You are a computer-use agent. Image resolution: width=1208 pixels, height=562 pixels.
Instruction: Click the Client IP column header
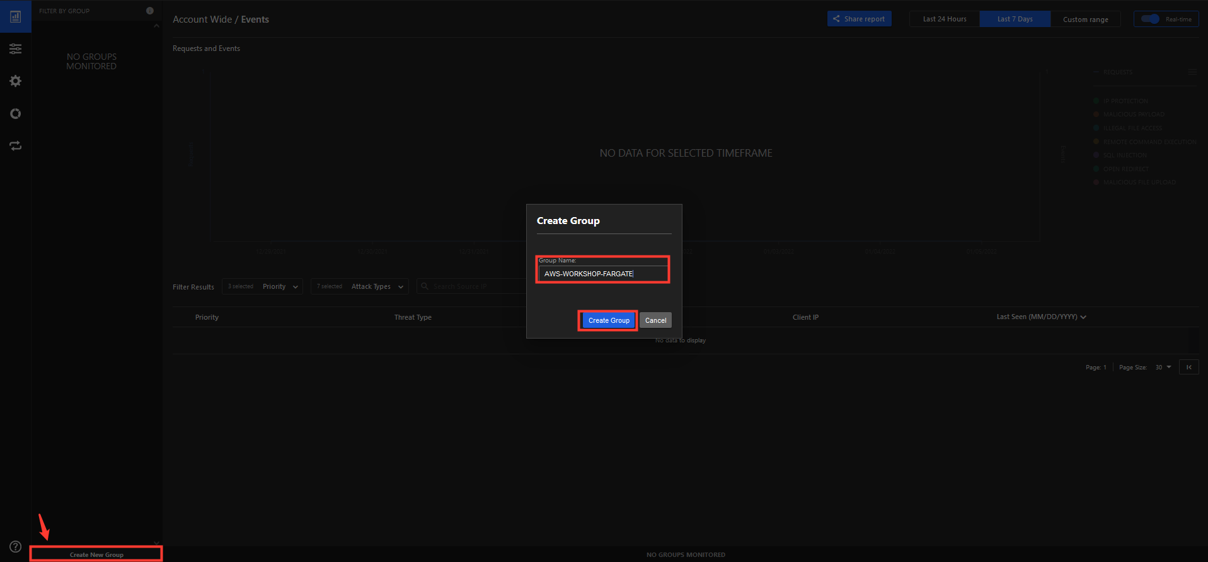(805, 317)
